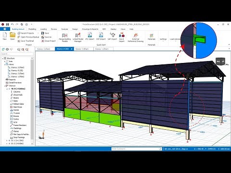Click into the tree Search field
Viewport: 231px width, 173px height.
[x=17, y=54]
